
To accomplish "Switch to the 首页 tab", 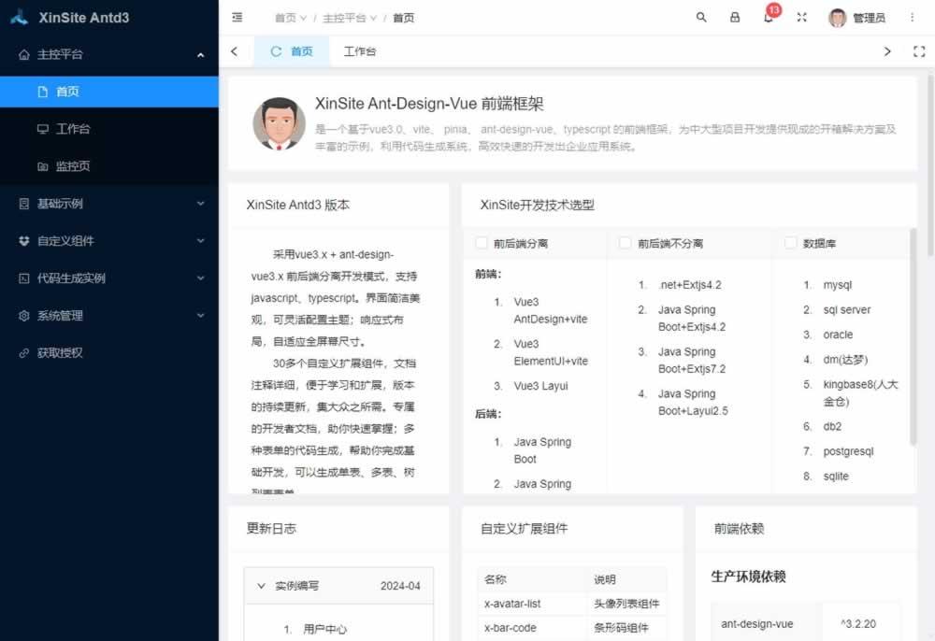I will (x=292, y=51).
